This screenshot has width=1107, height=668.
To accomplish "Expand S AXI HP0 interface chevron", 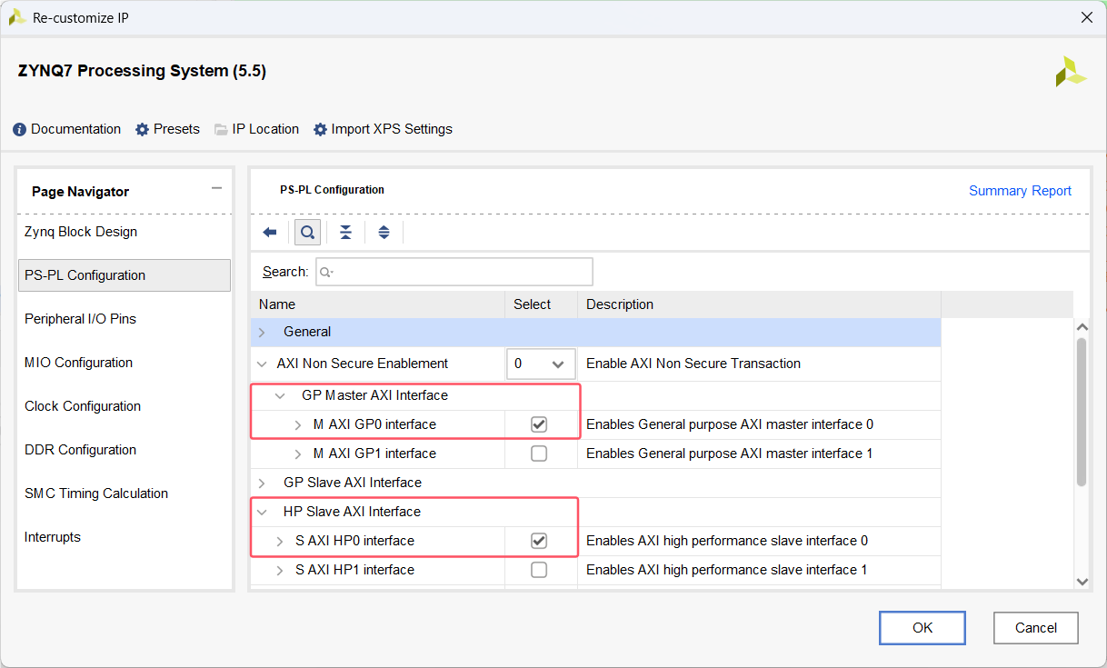I will click(x=280, y=541).
